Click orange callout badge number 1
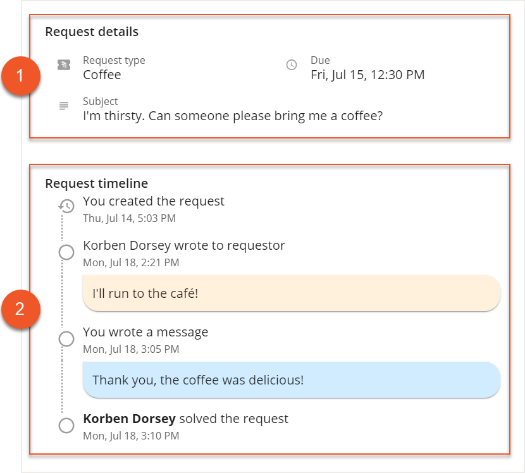 pos(20,76)
